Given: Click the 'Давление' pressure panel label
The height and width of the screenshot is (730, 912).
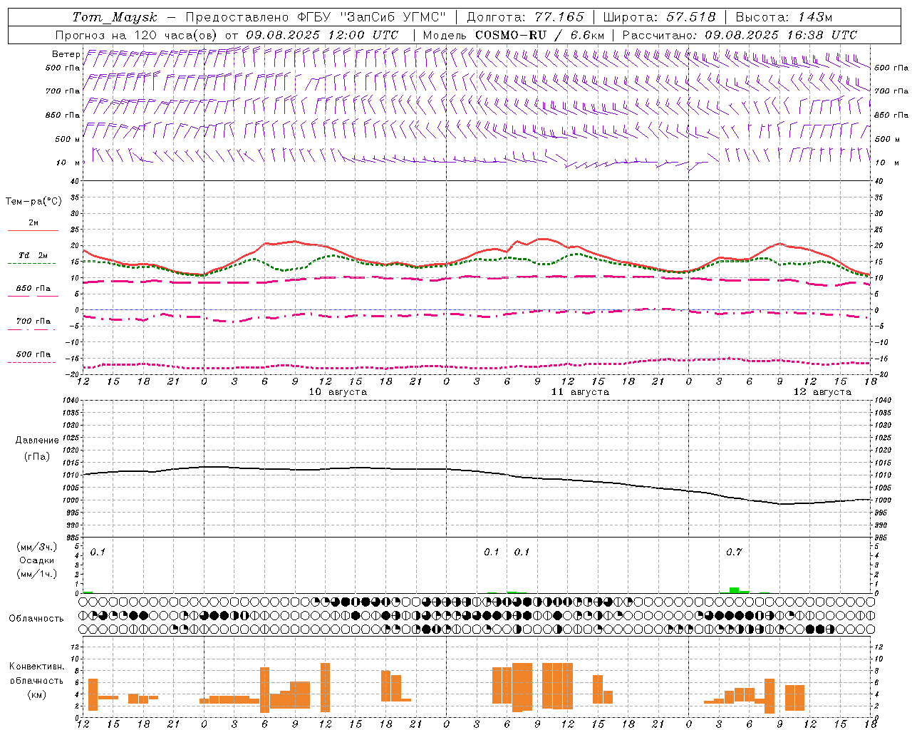Looking at the screenshot, I should point(37,441).
